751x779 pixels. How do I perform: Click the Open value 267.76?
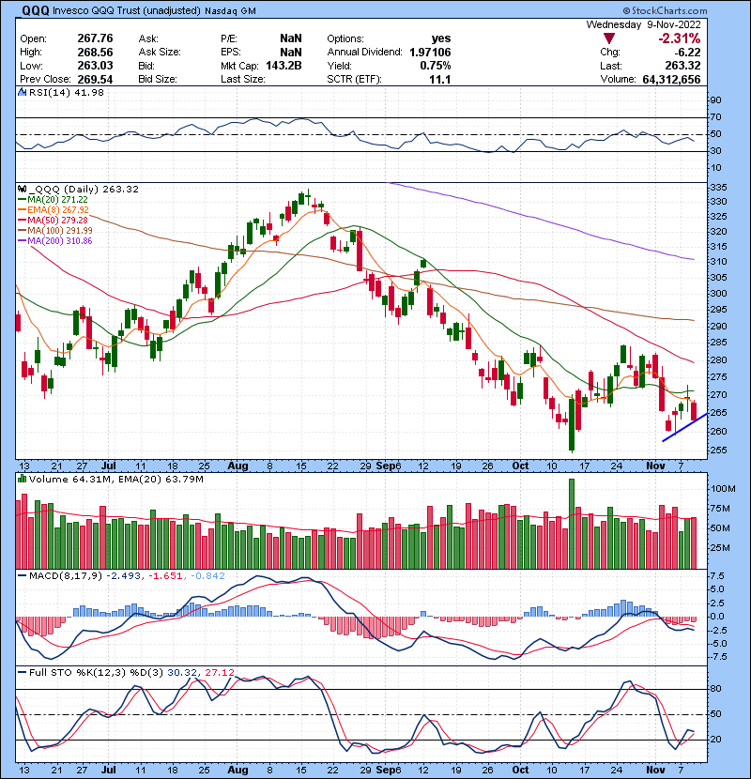(95, 38)
